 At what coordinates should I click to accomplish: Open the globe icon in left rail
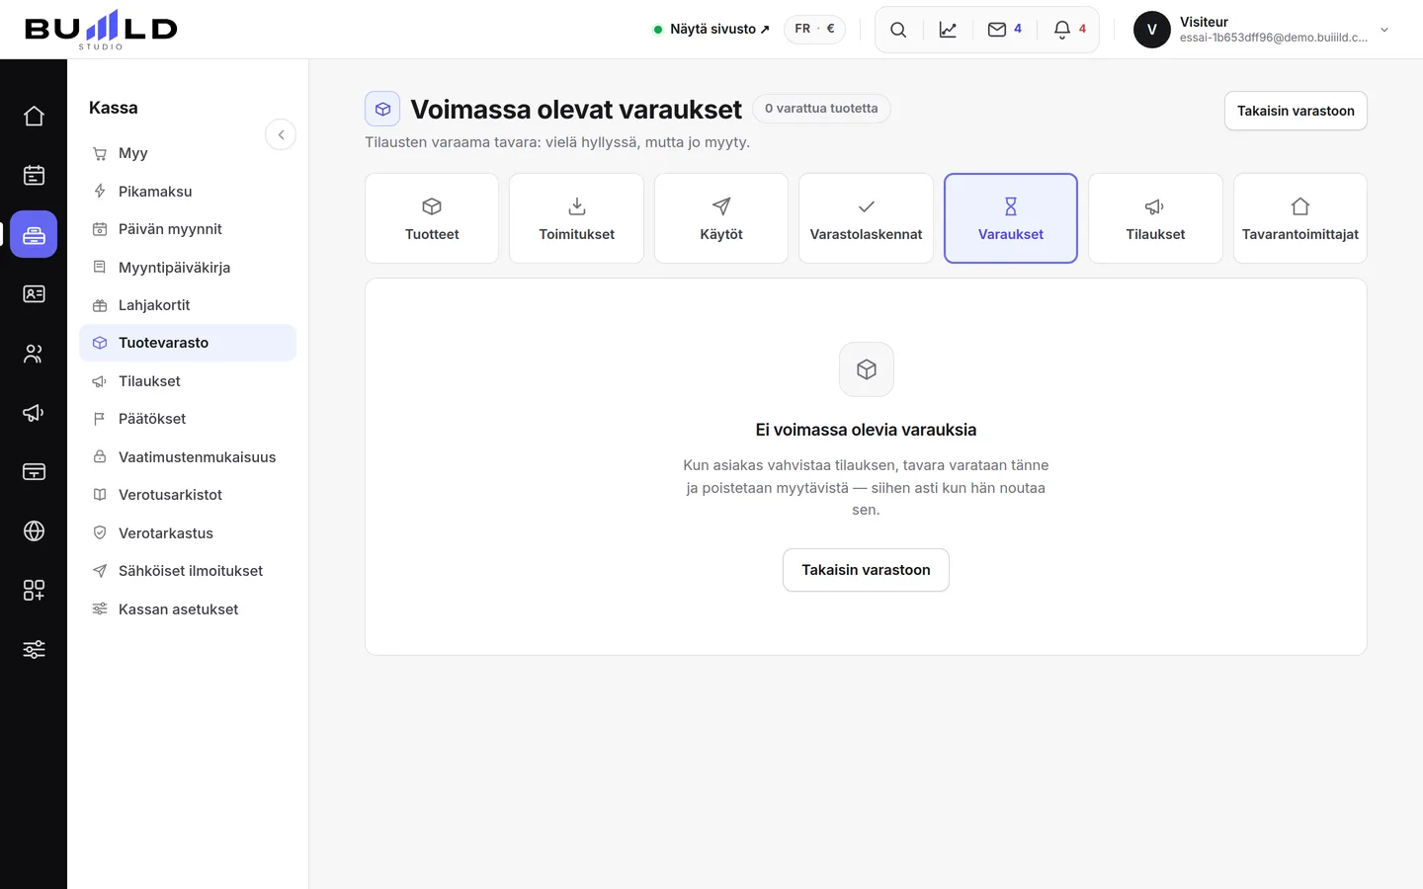[x=34, y=530]
